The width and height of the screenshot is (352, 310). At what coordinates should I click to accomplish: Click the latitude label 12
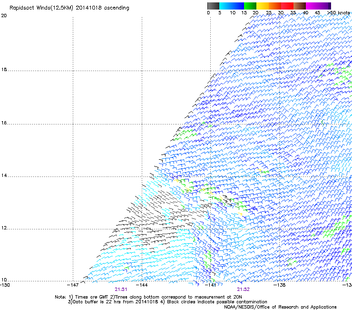pos(4,228)
